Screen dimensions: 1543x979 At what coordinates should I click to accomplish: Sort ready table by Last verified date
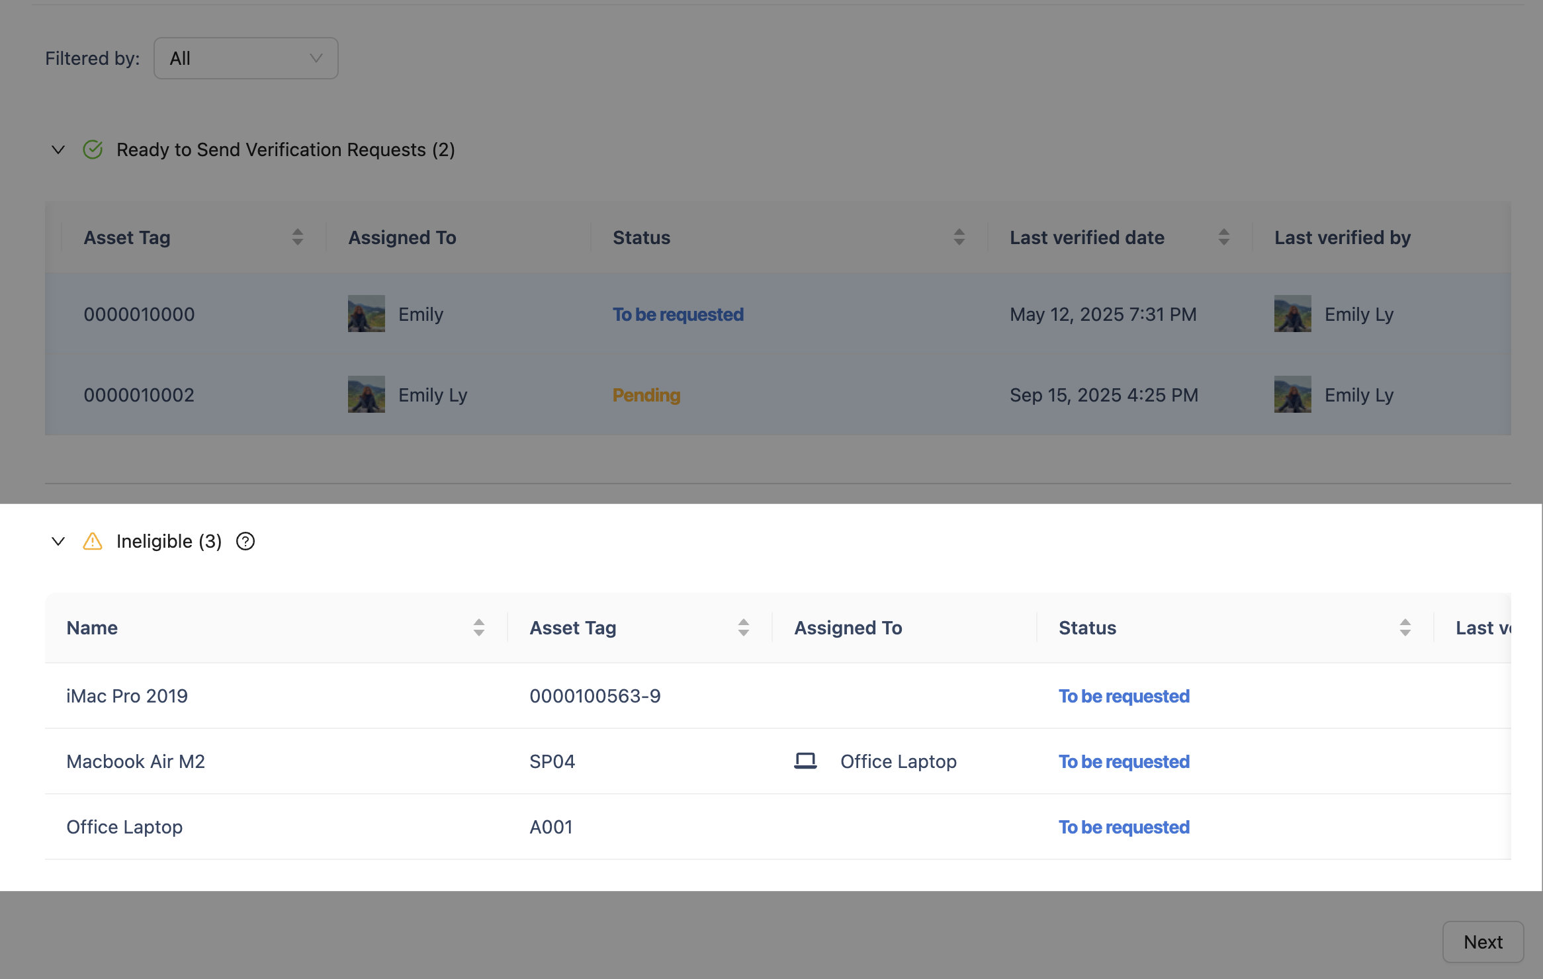click(x=1224, y=237)
